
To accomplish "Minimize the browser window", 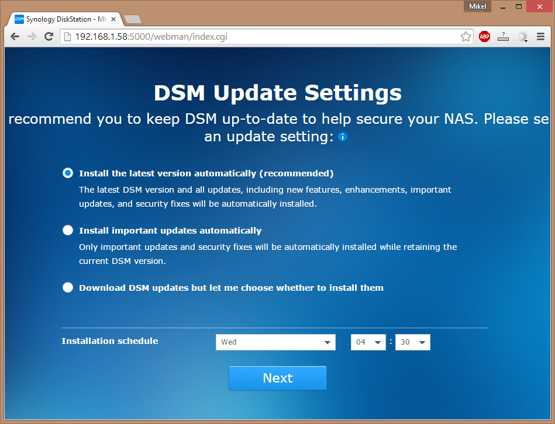I will (502, 6).
